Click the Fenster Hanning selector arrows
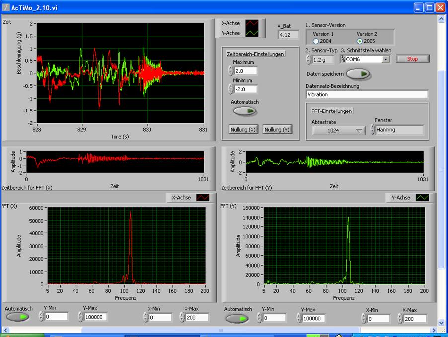Image resolution: width=448 pixels, height=337 pixels. pyautogui.click(x=373, y=130)
